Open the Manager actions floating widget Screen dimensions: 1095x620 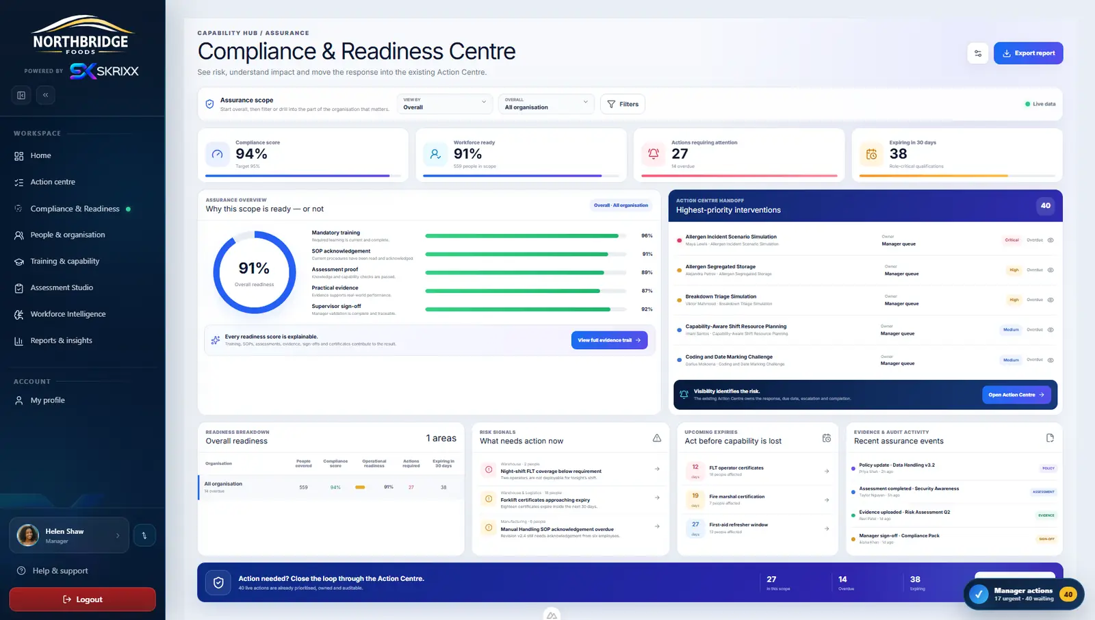[1024, 594]
